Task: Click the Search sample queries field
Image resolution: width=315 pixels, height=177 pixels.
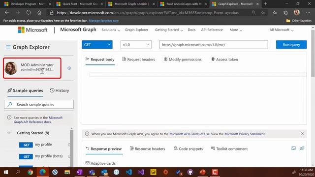Action: [x=39, y=104]
